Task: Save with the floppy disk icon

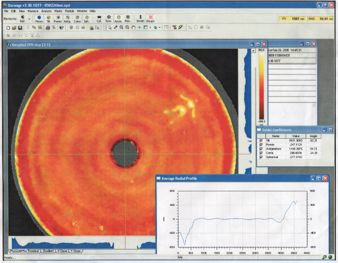Action: (20, 28)
